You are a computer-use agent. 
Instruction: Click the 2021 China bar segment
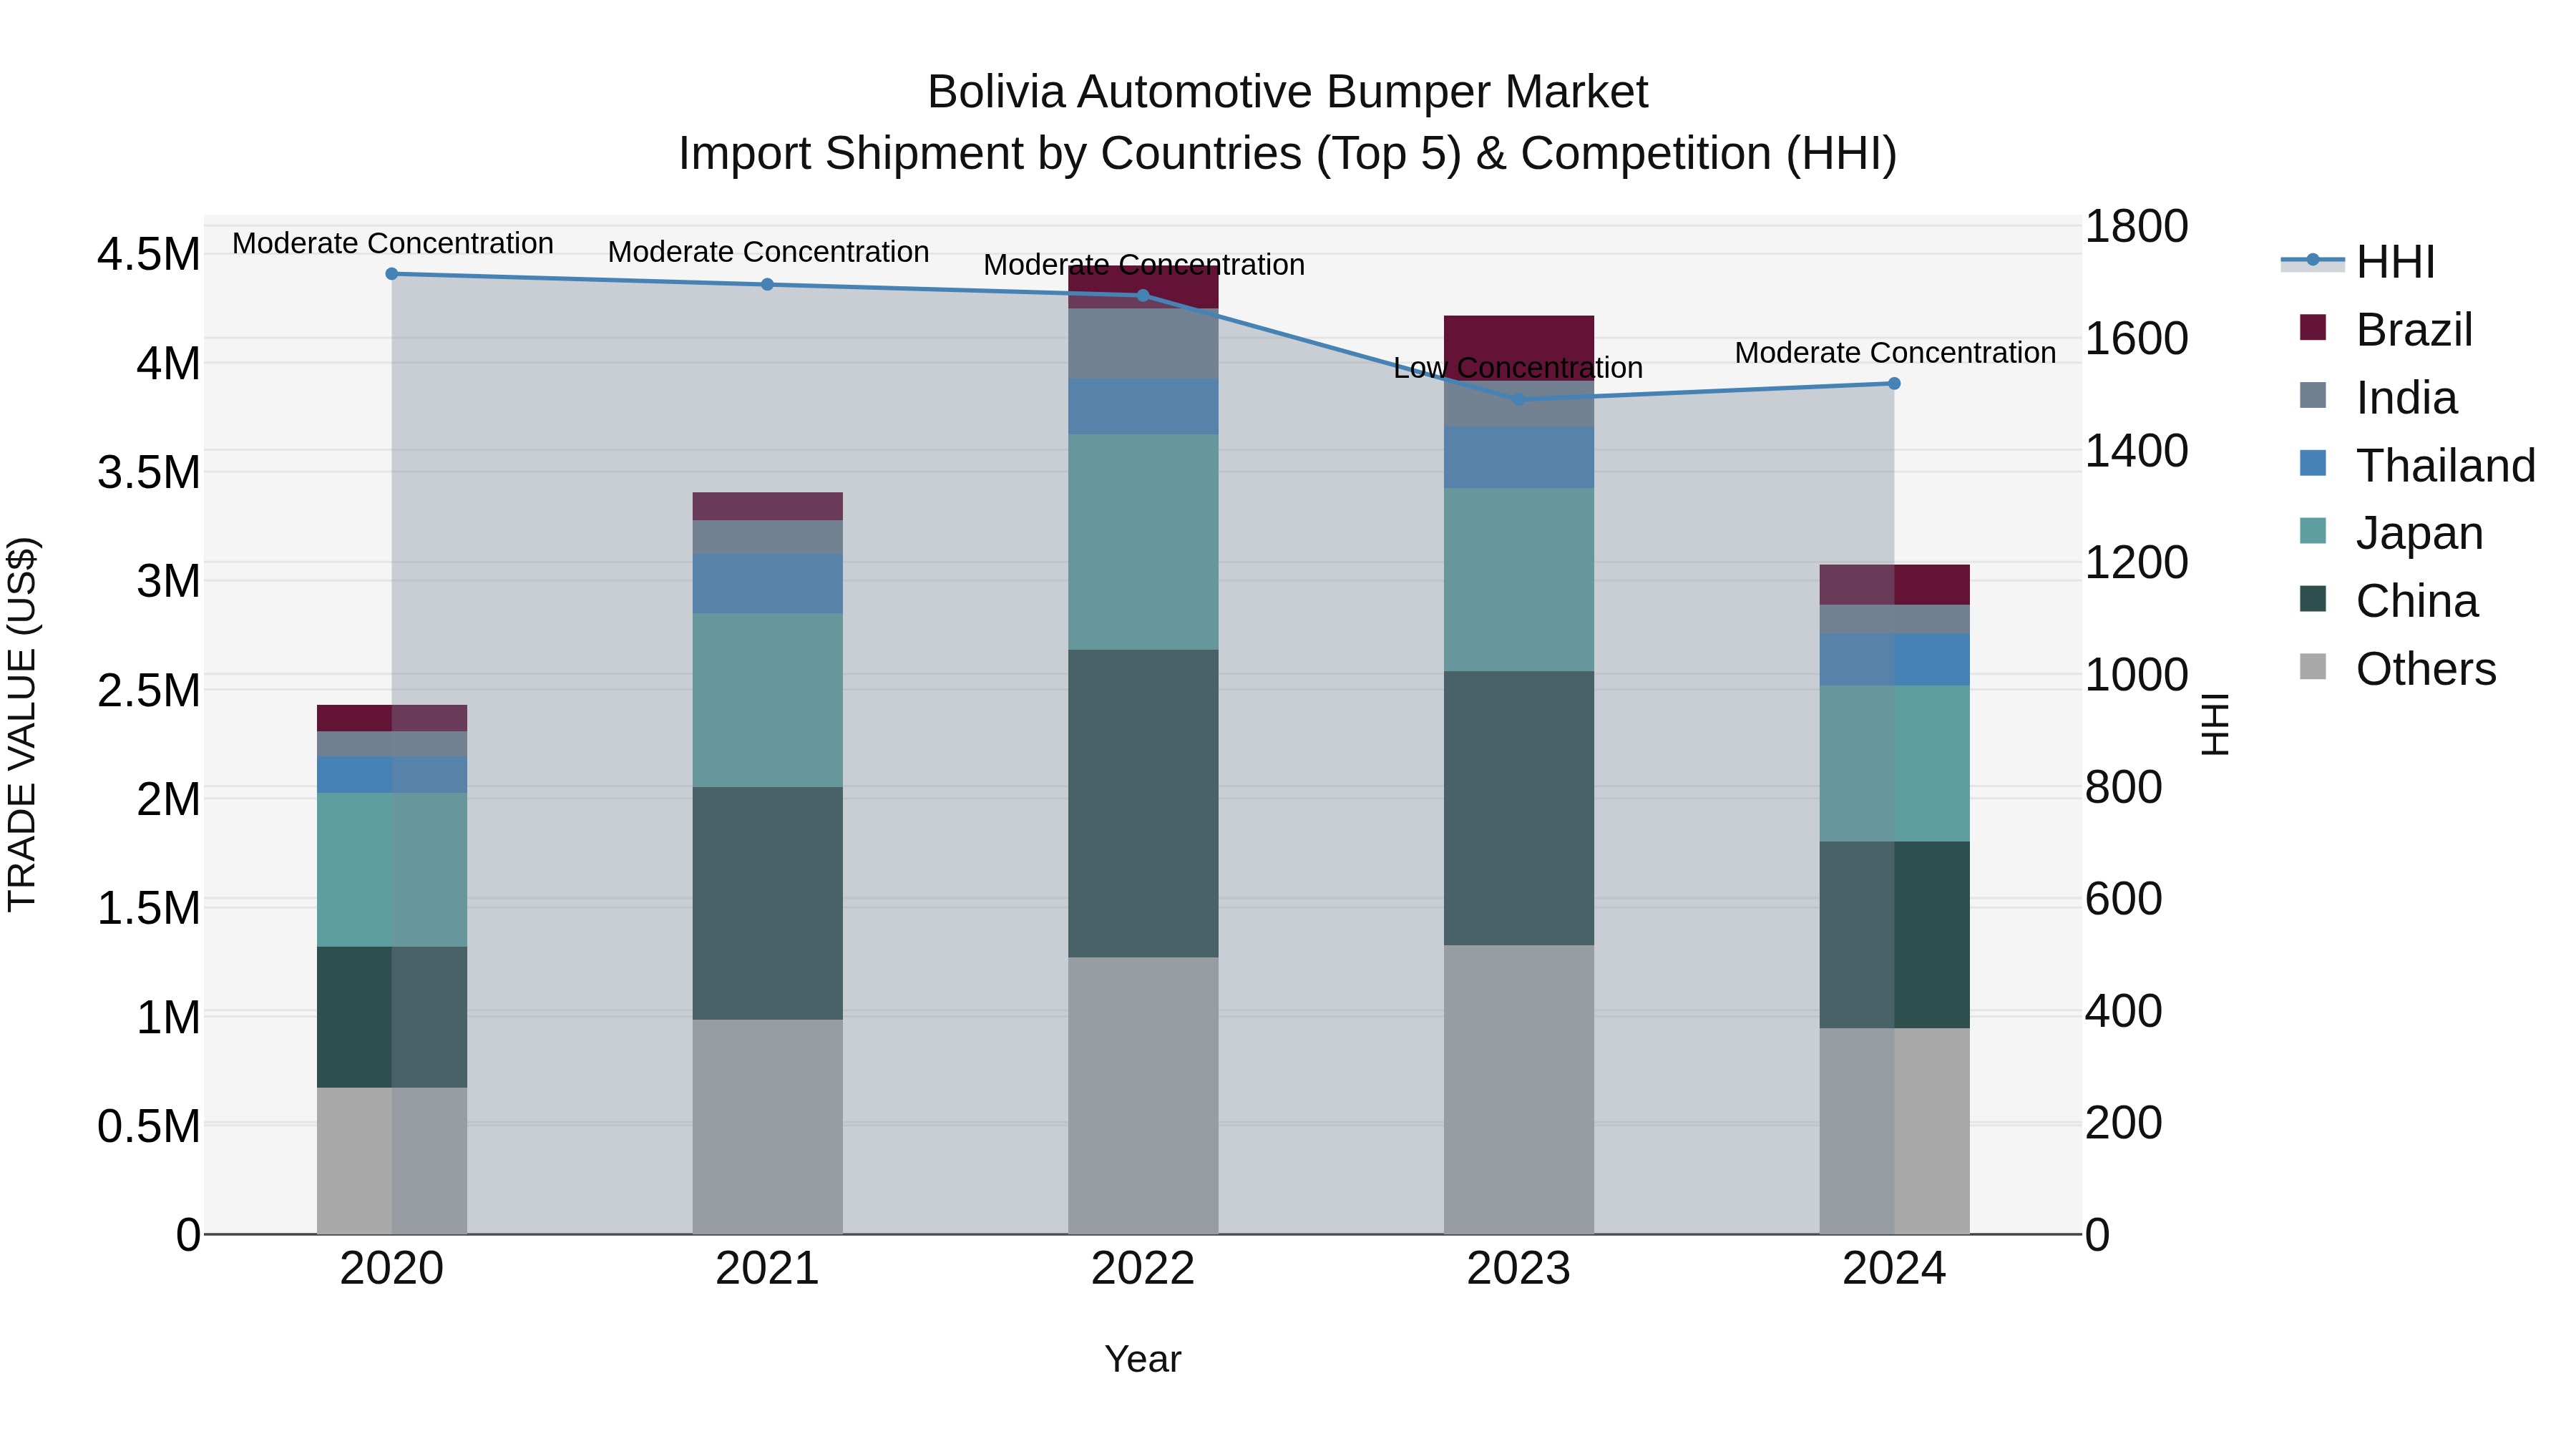point(768,904)
